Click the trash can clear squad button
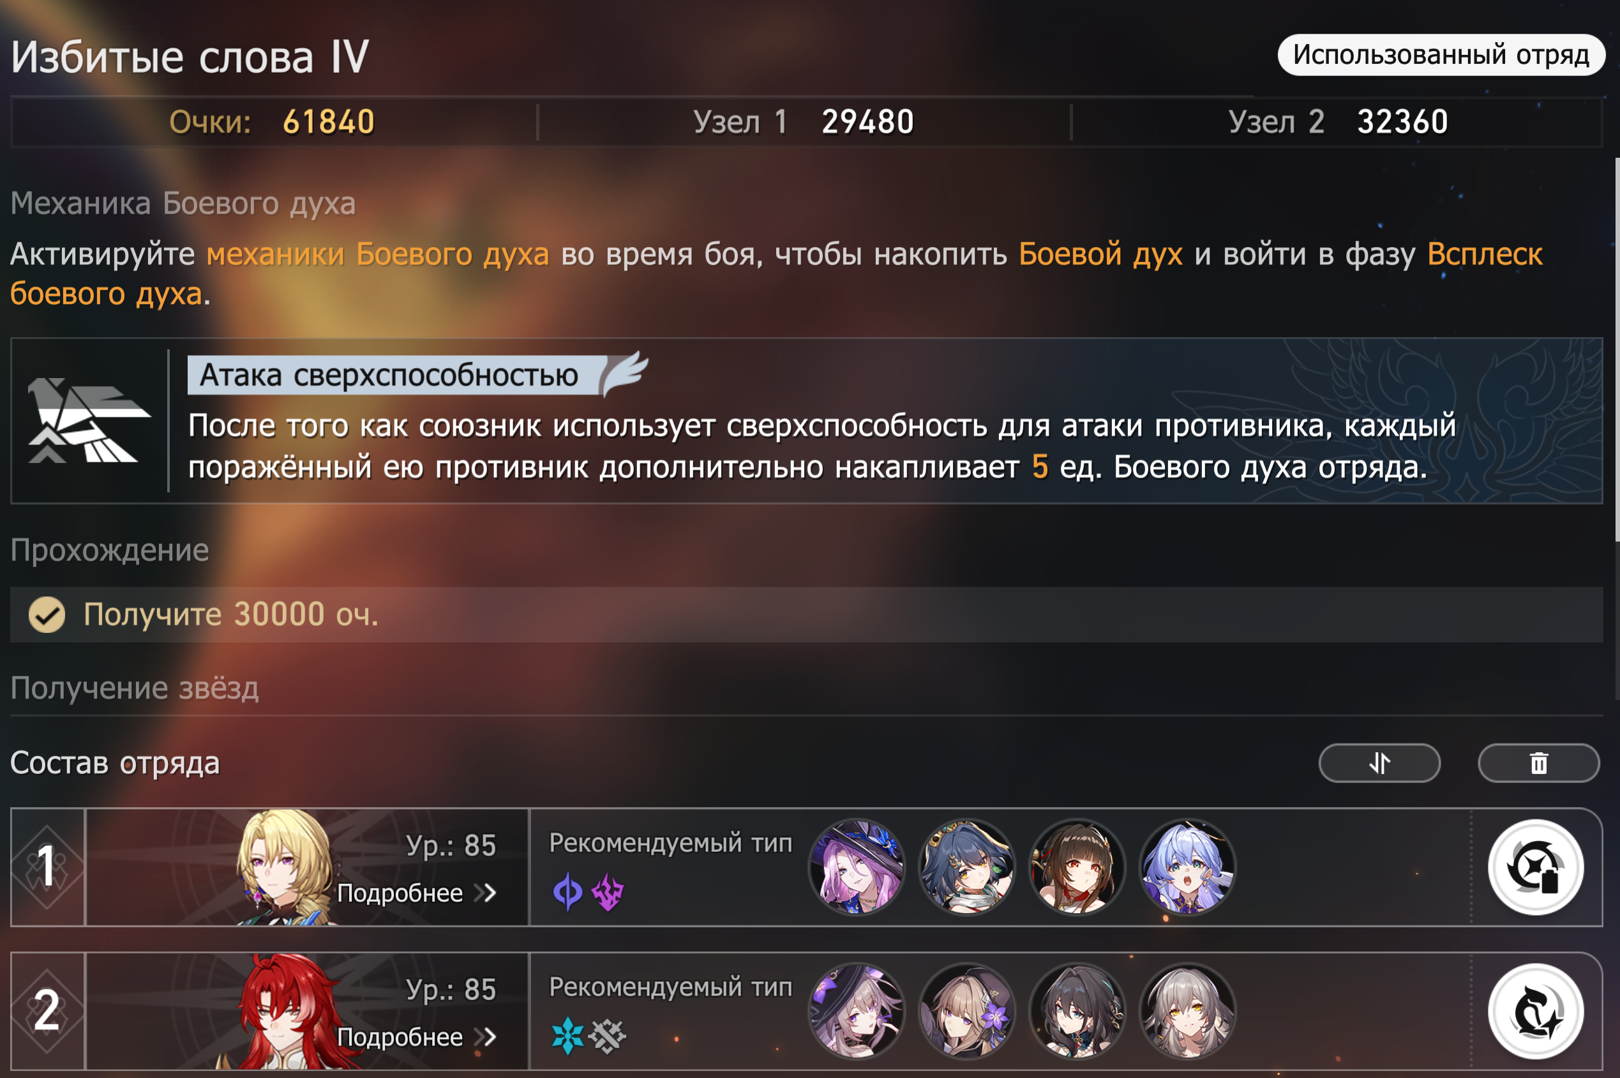The image size is (1620, 1078). coord(1538,763)
